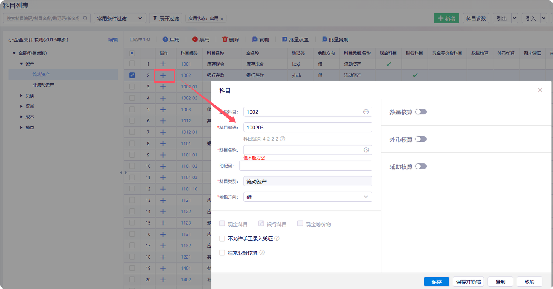The height and width of the screenshot is (289, 553).
Task: Open the 引出 dropdown arrow
Action: (x=514, y=18)
